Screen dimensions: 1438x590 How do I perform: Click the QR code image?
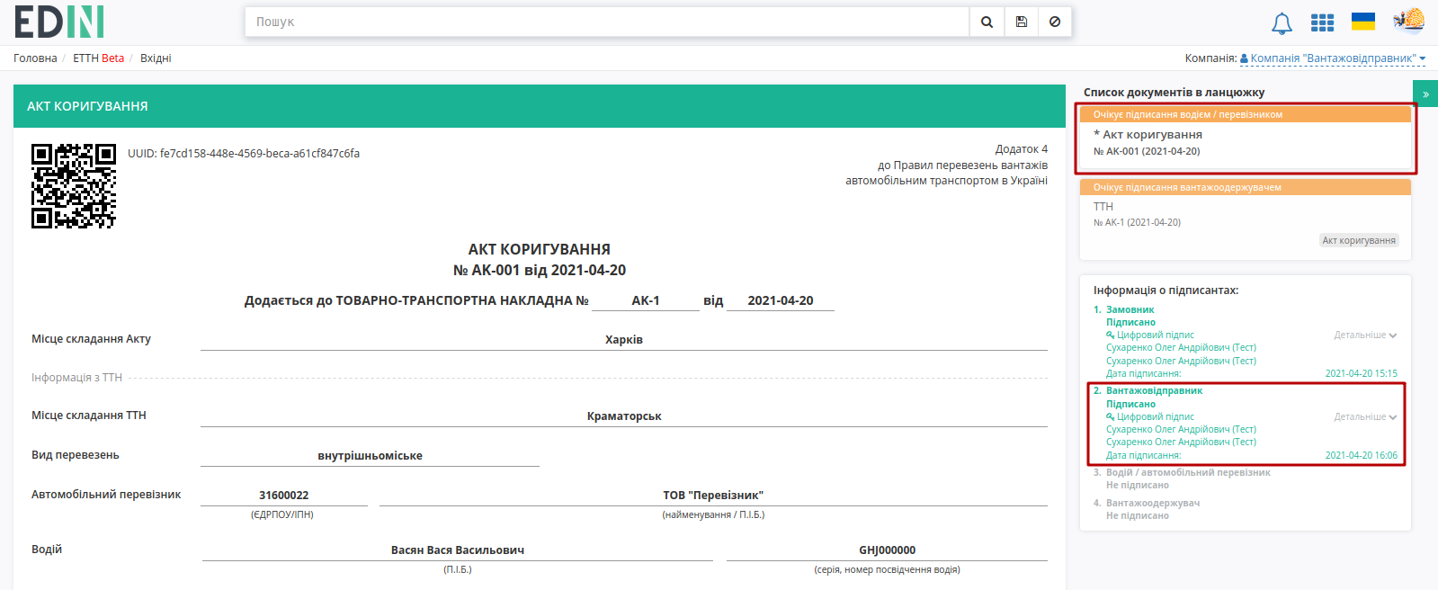(x=74, y=186)
